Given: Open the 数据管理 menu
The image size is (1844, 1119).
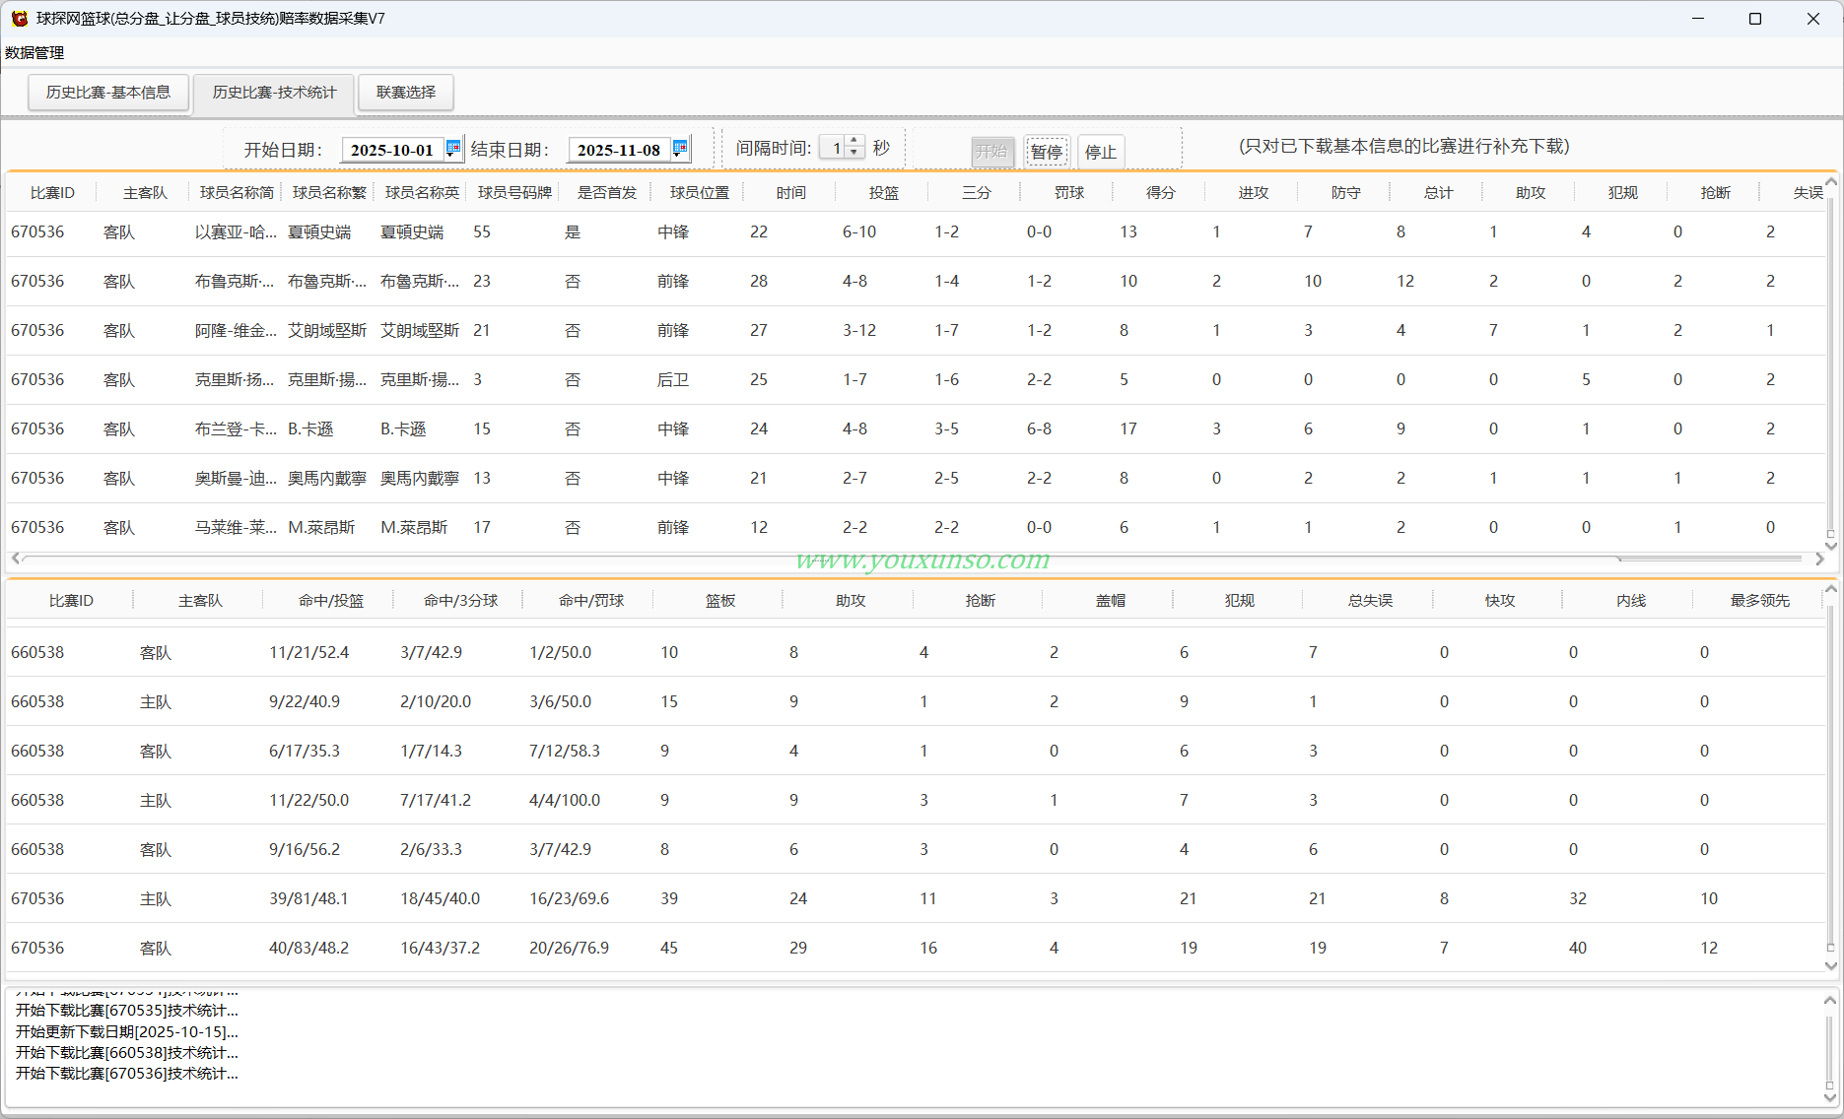Looking at the screenshot, I should [34, 53].
